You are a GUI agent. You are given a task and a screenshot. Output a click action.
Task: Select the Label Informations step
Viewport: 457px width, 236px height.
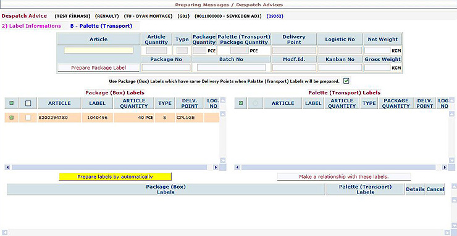click(31, 26)
